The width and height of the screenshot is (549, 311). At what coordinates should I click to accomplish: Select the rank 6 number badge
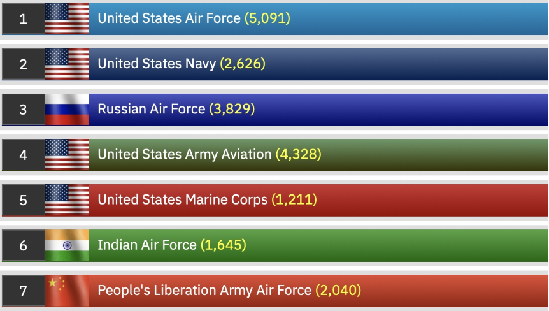[24, 245]
